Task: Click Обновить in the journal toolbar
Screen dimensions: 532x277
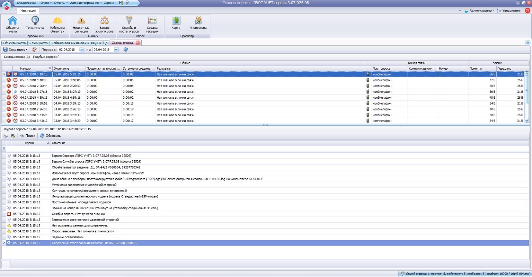Action: tap(51, 136)
